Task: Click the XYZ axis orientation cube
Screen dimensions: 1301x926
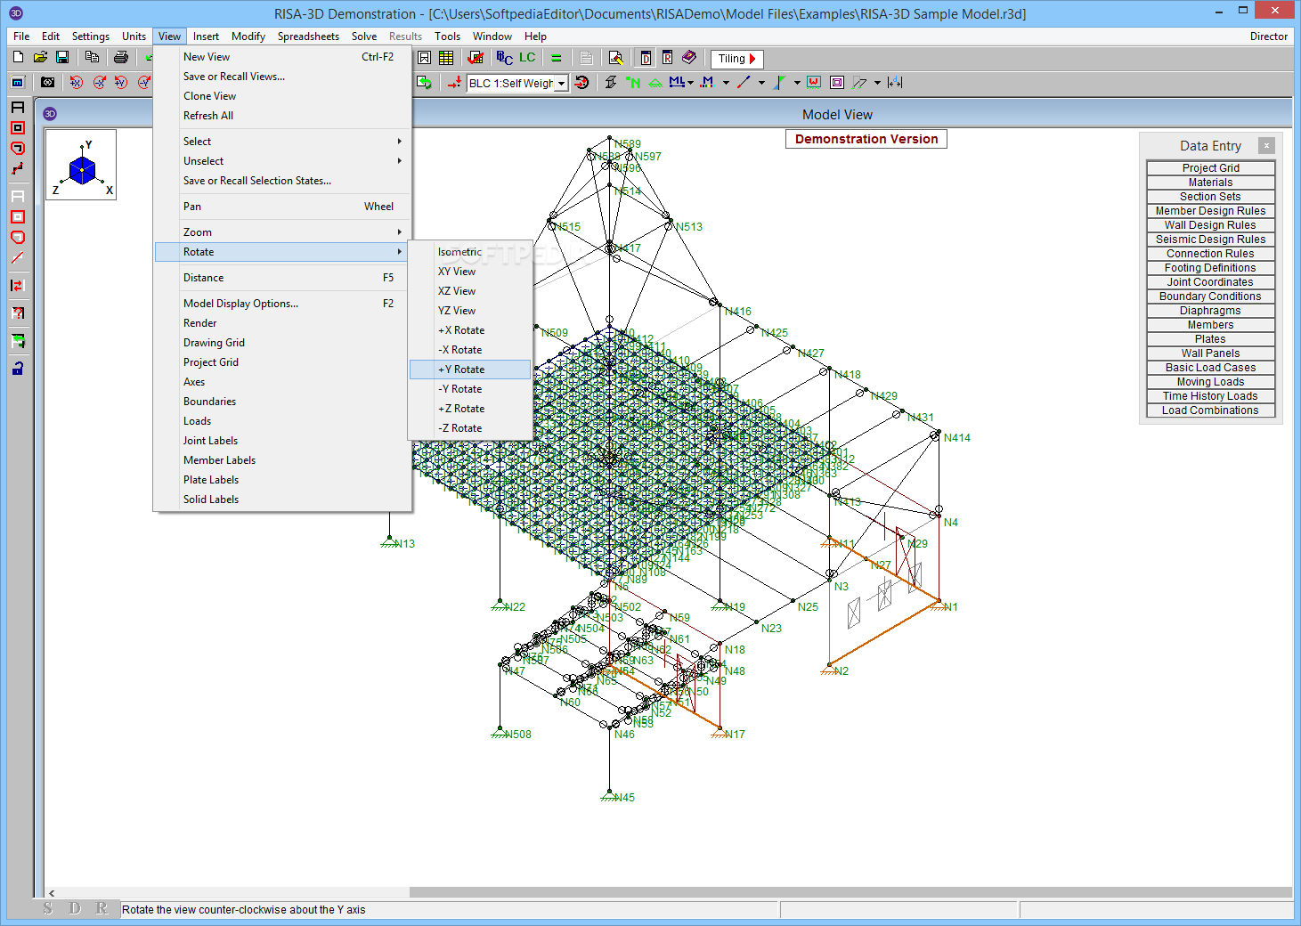Action: pyautogui.click(x=81, y=166)
